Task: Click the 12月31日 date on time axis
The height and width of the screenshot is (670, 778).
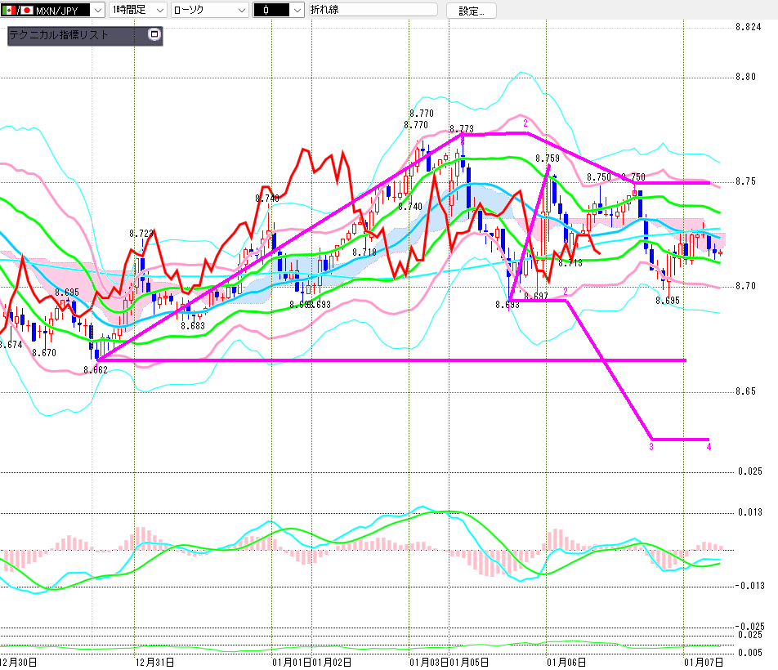Action: coord(154,662)
